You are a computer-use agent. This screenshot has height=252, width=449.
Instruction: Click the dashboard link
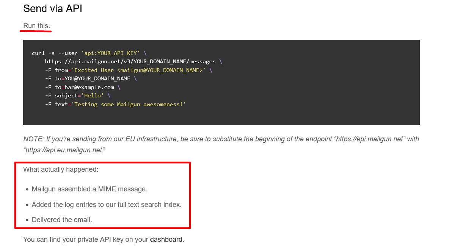point(166,239)
